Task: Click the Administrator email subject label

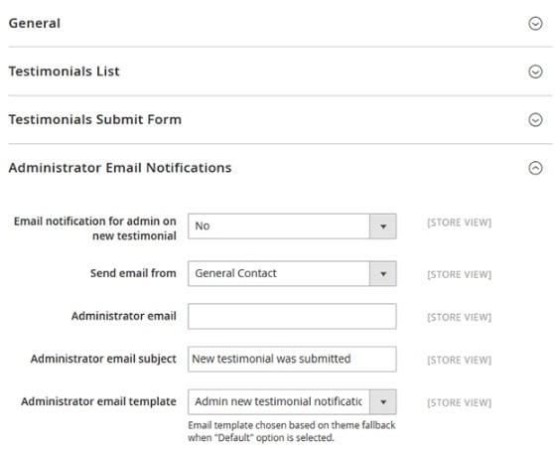Action: tap(103, 359)
